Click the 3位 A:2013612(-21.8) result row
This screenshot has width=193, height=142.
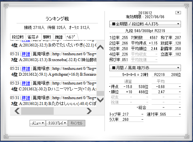53,104
